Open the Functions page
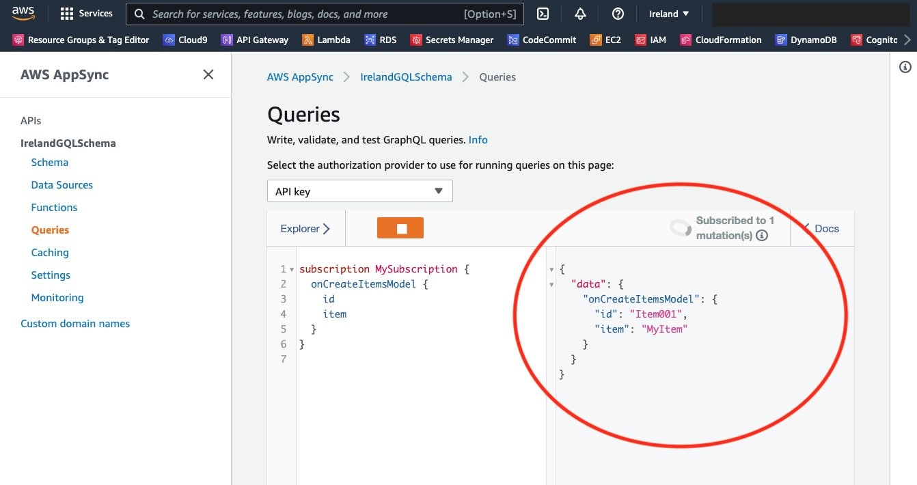Viewport: 917px width, 485px height. point(54,207)
